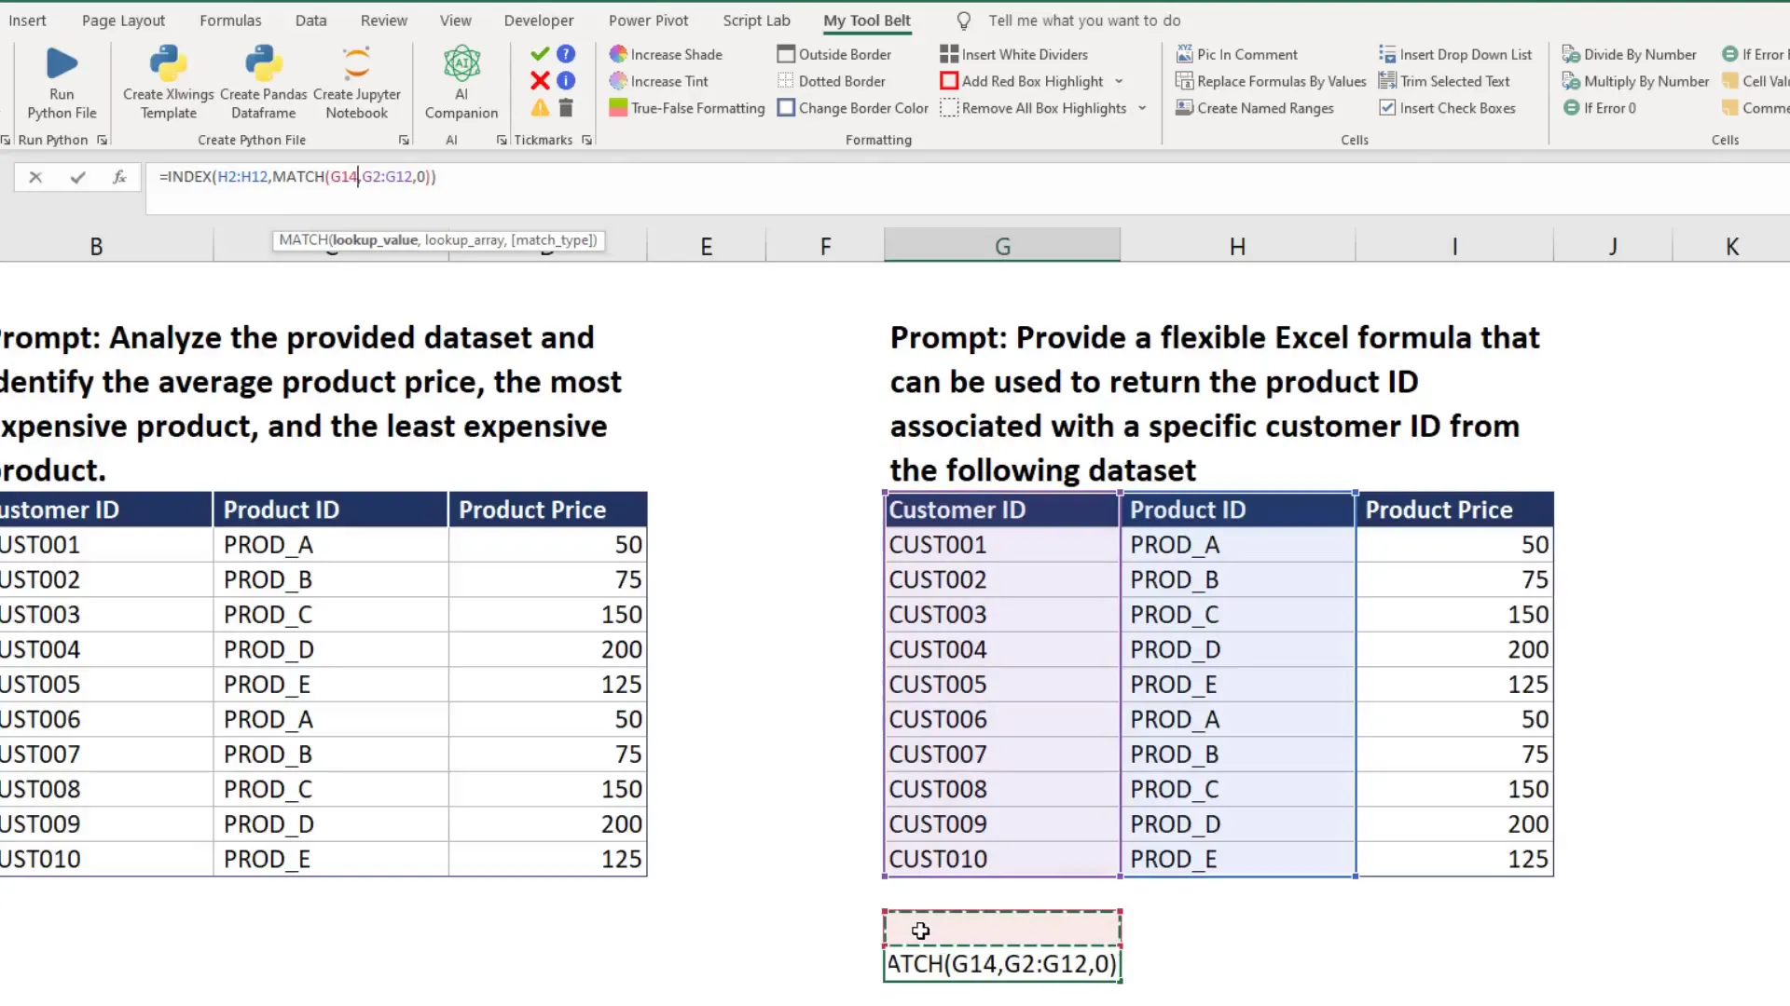Apply Outside Border to selection
The width and height of the screenshot is (1790, 1006).
833,54
